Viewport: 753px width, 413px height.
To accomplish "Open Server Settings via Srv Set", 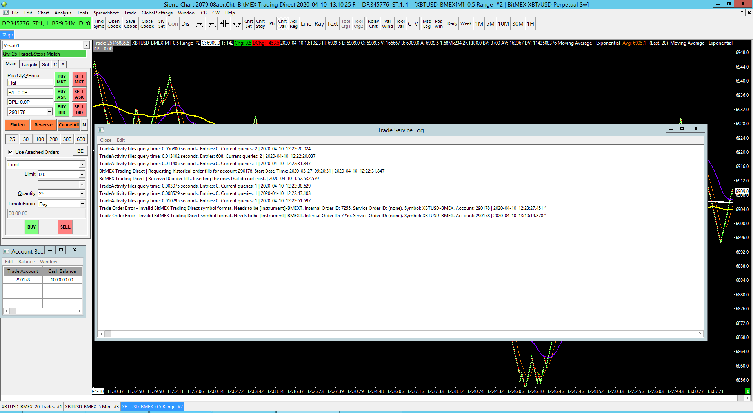I will (162, 24).
